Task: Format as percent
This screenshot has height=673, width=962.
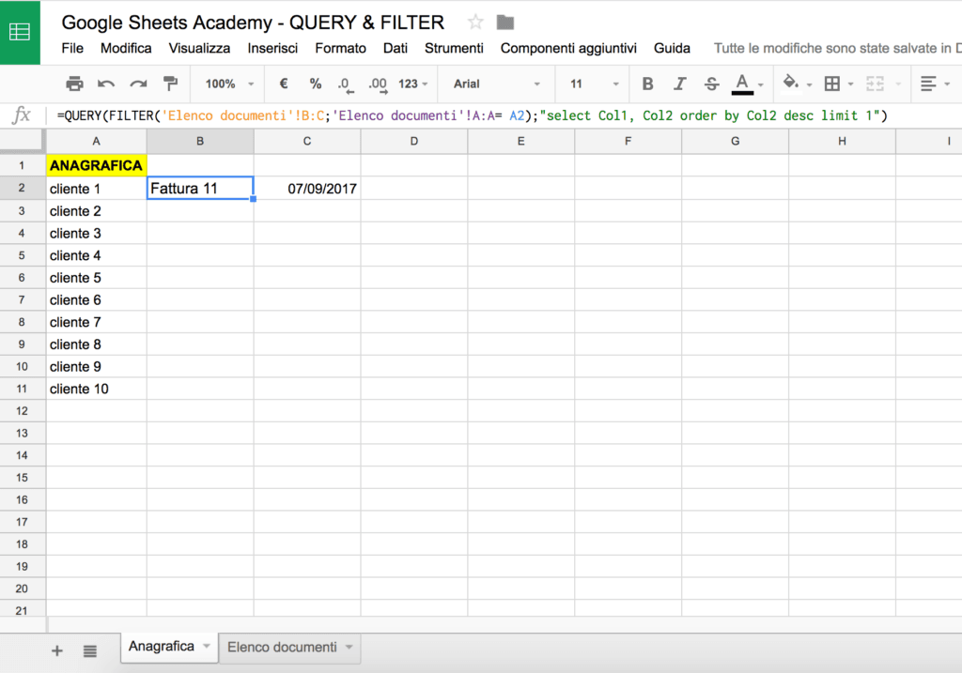Action: pos(316,84)
